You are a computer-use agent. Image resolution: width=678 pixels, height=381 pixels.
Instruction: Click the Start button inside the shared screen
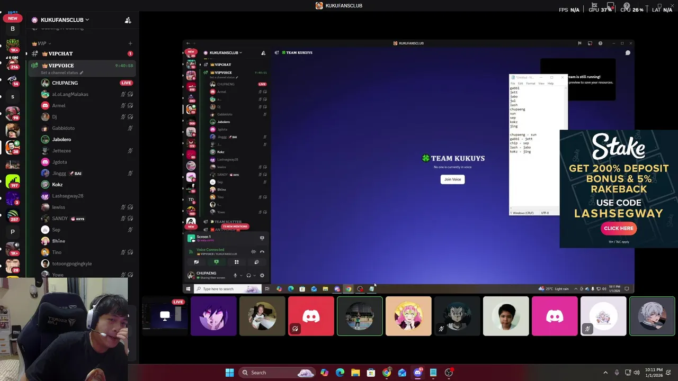188,289
